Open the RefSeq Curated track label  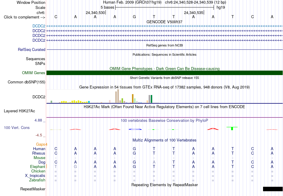click(32, 50)
